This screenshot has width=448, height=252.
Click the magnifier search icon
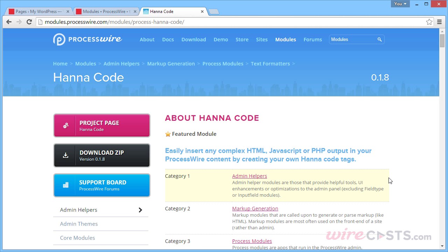tap(379, 40)
